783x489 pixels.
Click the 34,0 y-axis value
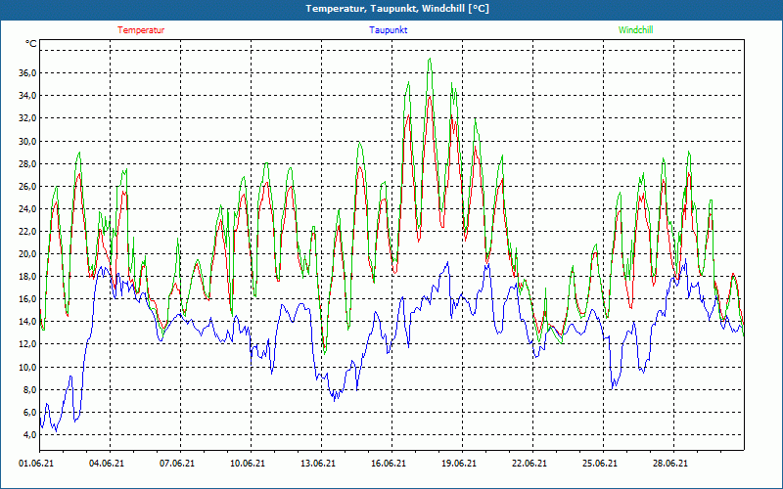[27, 95]
